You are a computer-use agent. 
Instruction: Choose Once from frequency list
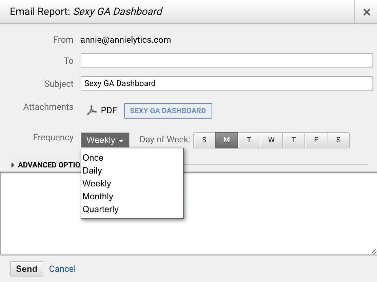pos(93,158)
